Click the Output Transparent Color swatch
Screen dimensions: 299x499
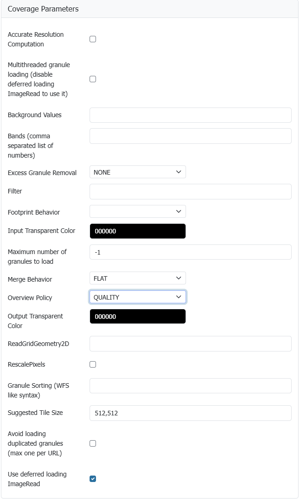[x=137, y=317]
